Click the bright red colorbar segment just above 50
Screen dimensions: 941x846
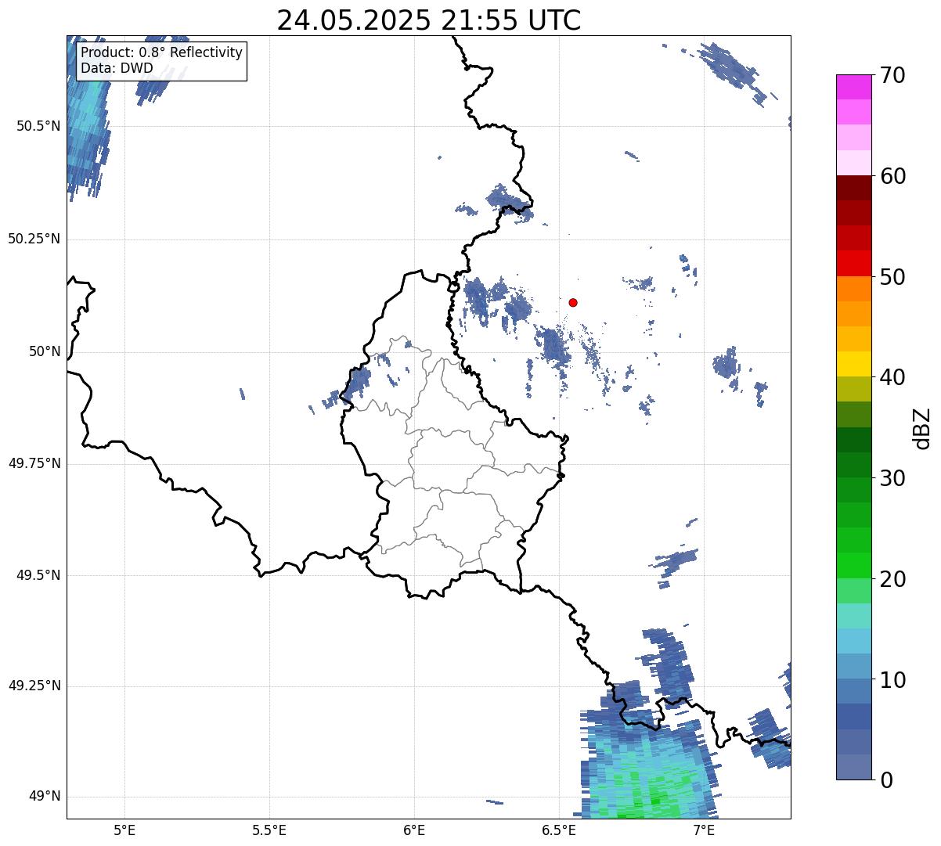pyautogui.click(x=853, y=263)
